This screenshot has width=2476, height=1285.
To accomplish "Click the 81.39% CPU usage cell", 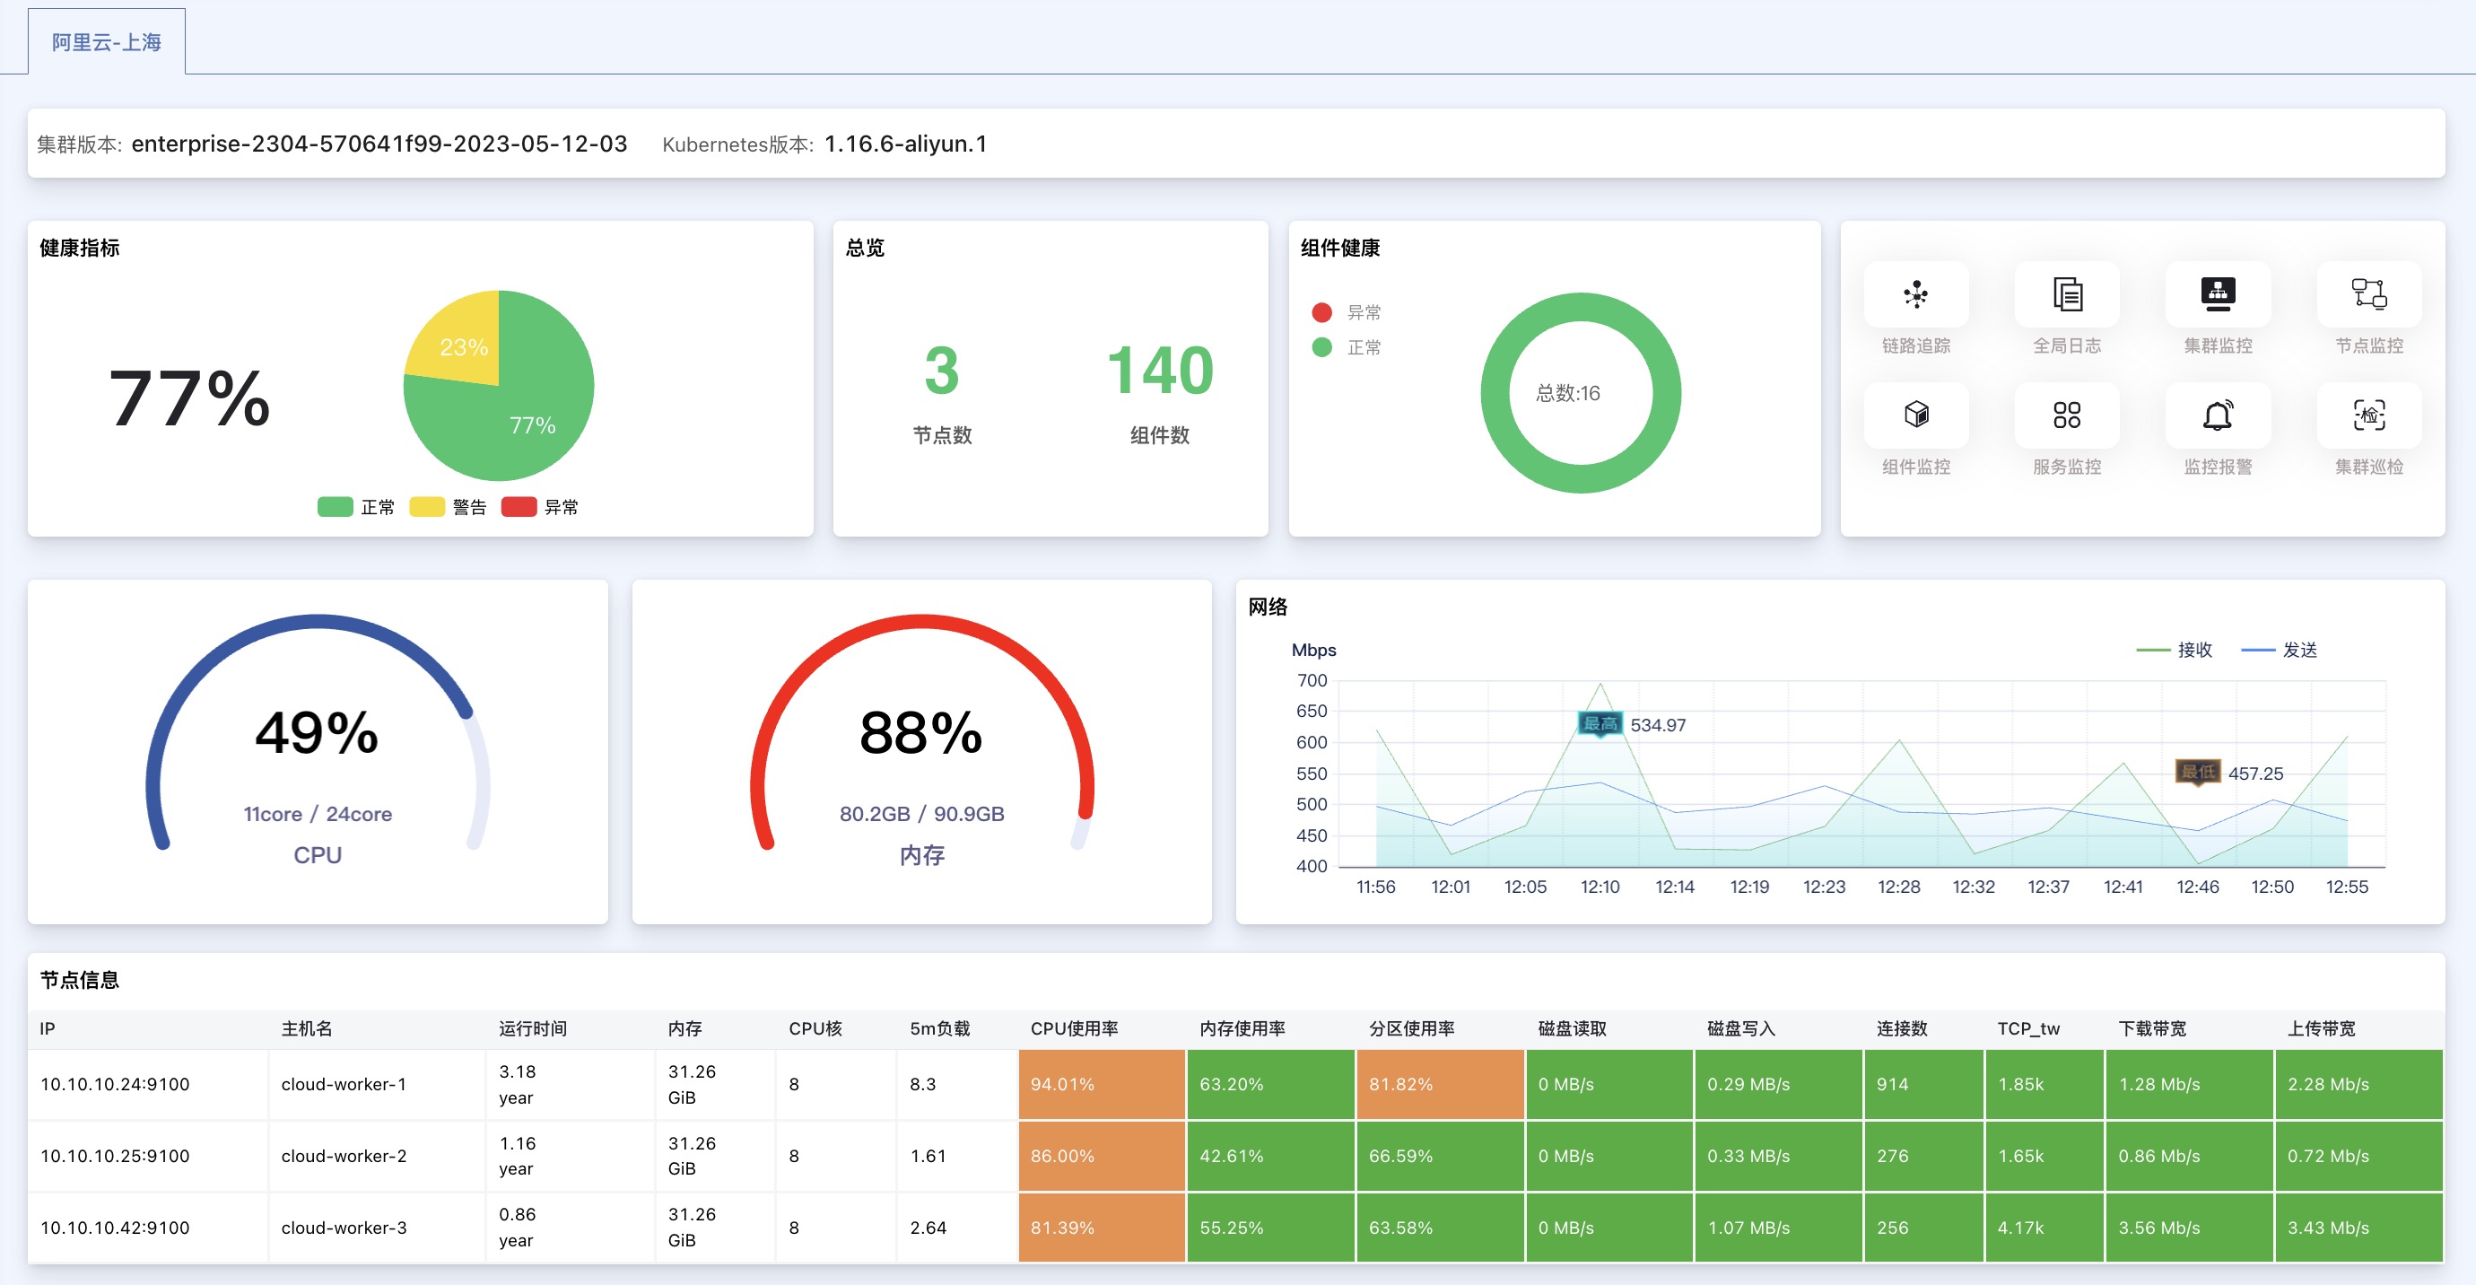I will (x=1102, y=1228).
